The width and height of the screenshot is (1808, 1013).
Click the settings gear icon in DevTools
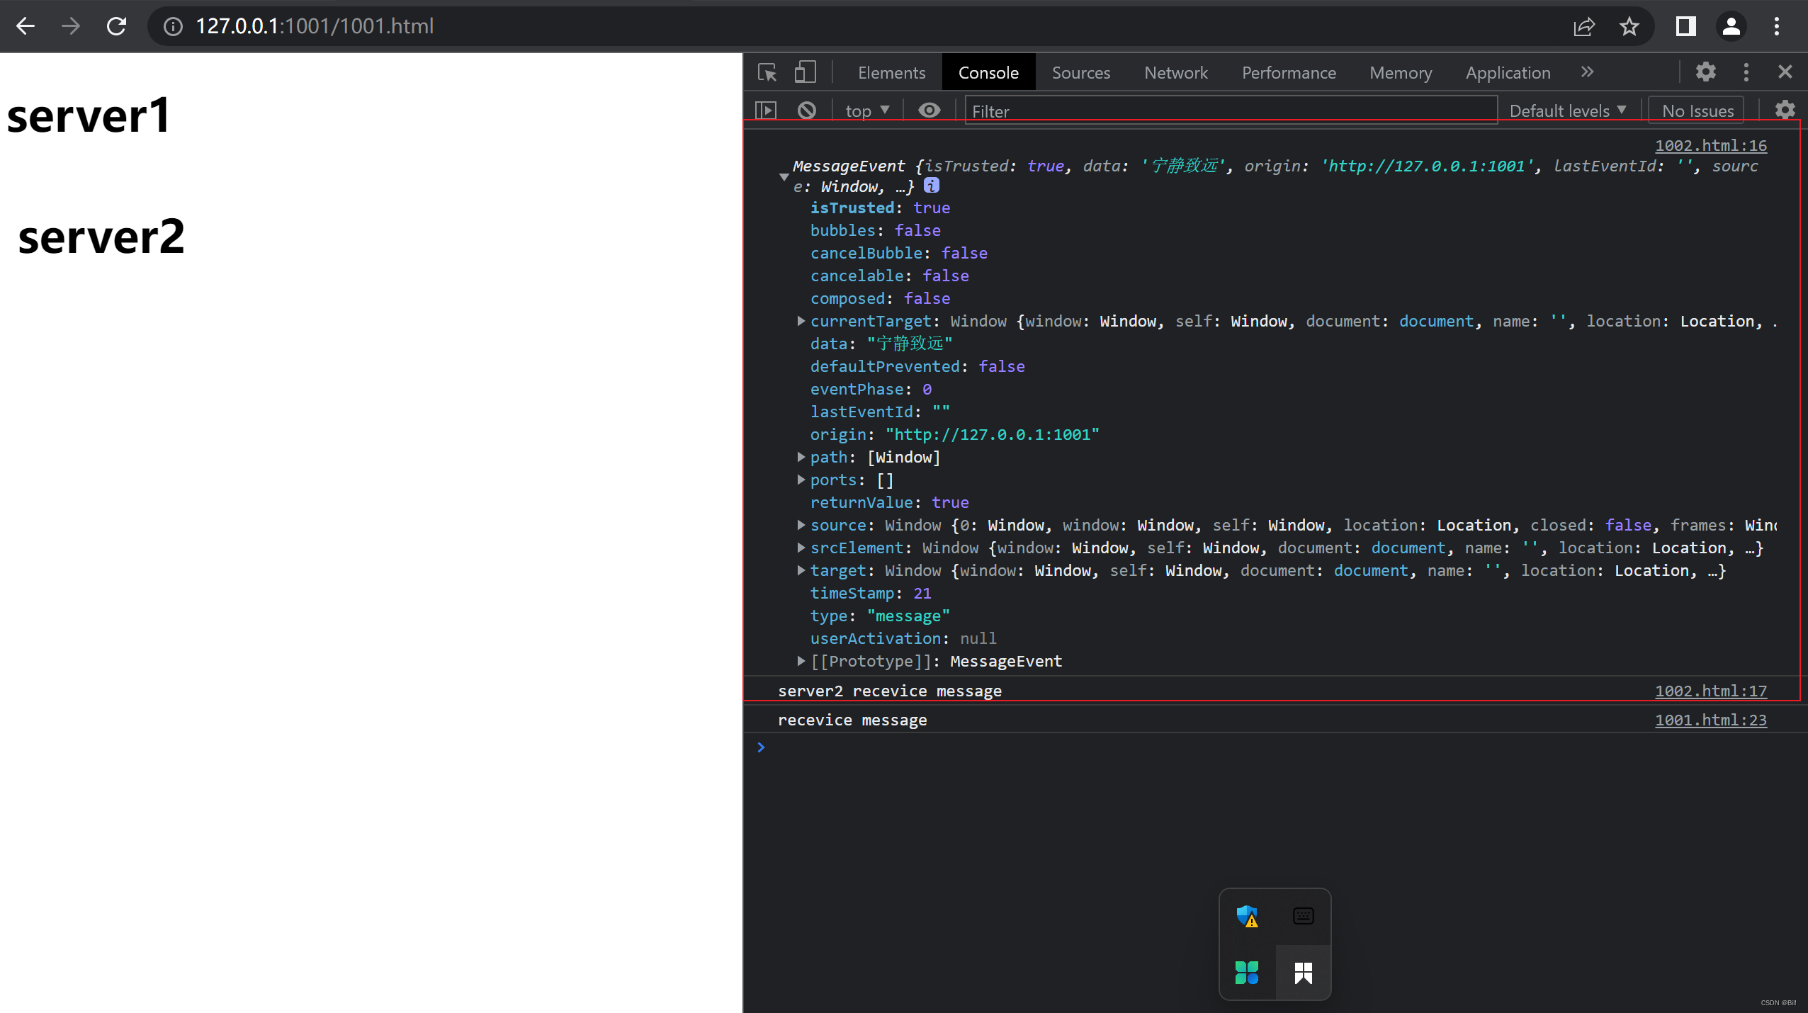point(1705,72)
